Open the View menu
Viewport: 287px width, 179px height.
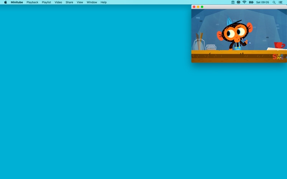coord(80,2)
